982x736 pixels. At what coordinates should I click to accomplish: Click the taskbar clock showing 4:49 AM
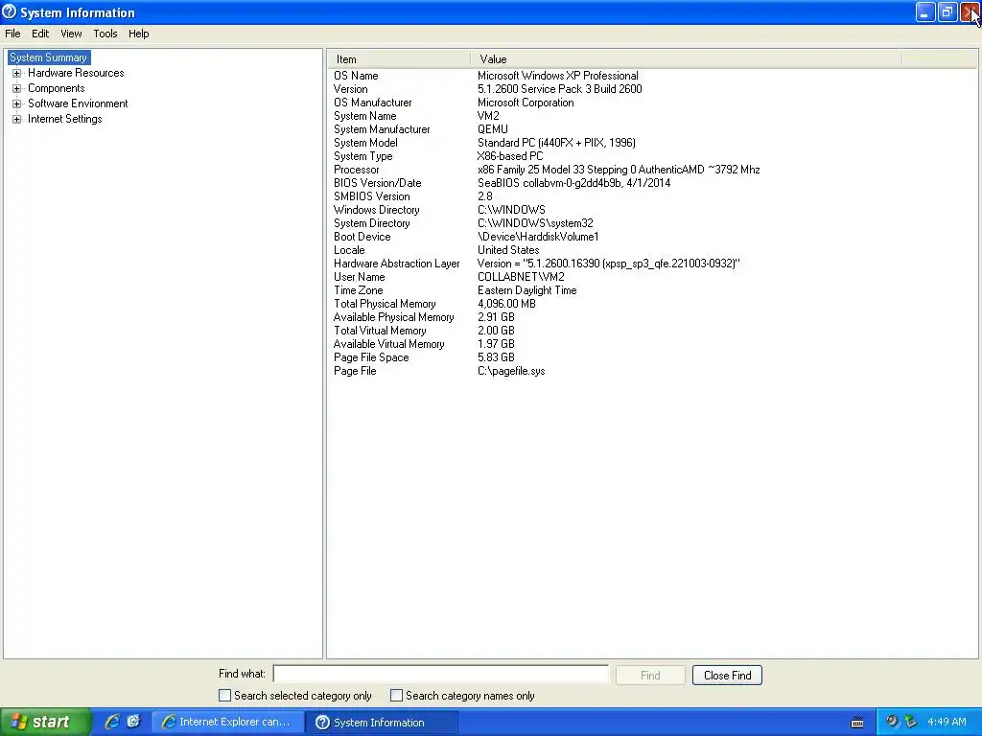pyautogui.click(x=947, y=722)
